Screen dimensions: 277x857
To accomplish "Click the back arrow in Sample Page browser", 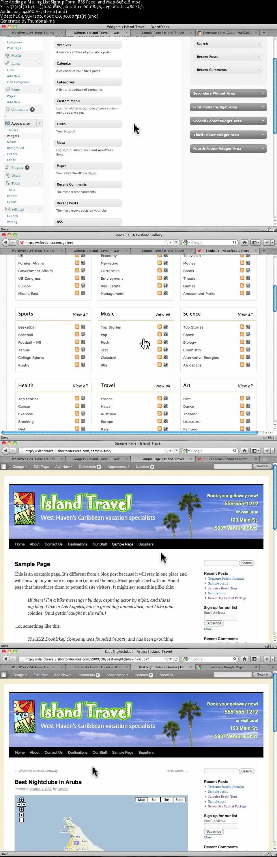I will [5, 451].
